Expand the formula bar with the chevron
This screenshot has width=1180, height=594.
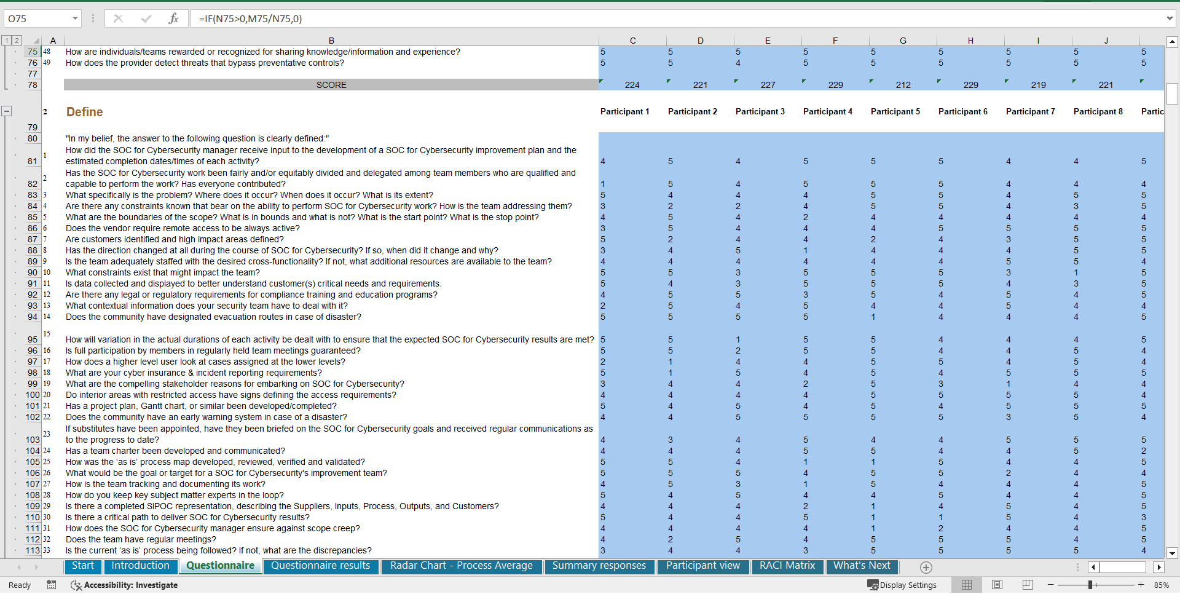[x=1170, y=18]
